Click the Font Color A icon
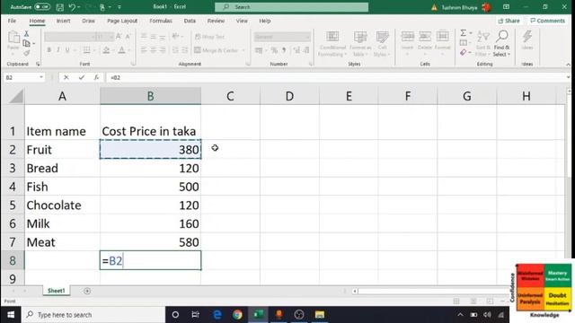The image size is (575, 323). coord(122,50)
